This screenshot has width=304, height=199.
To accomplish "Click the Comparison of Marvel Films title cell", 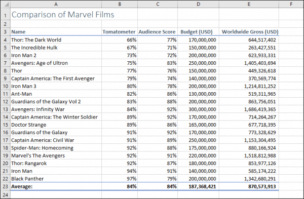I will point(56,15).
